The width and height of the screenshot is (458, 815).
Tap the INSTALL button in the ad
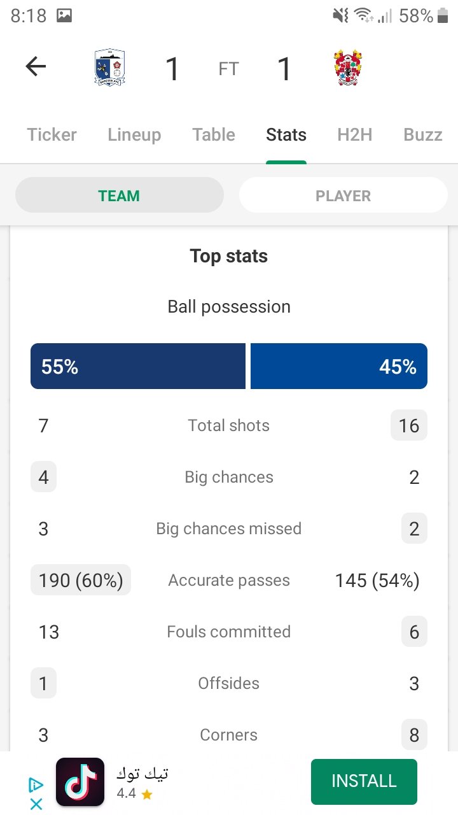pyautogui.click(x=364, y=781)
